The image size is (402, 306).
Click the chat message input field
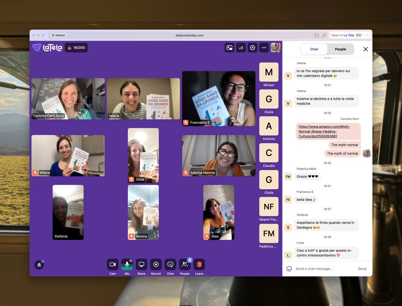[x=323, y=269]
